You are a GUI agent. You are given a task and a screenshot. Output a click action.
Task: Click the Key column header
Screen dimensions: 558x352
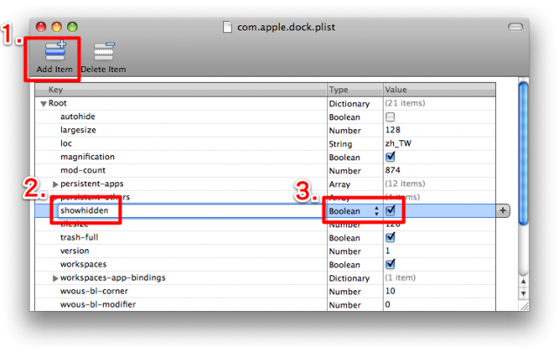(x=180, y=90)
